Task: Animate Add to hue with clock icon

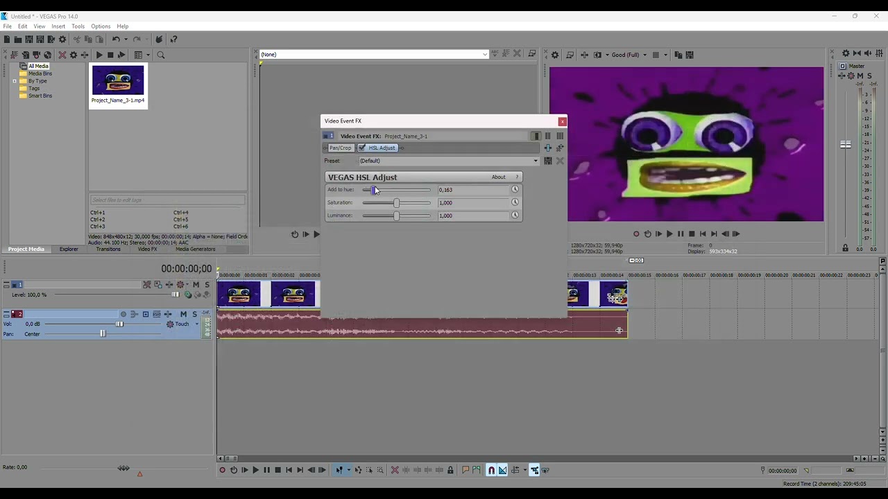Action: coord(515,189)
